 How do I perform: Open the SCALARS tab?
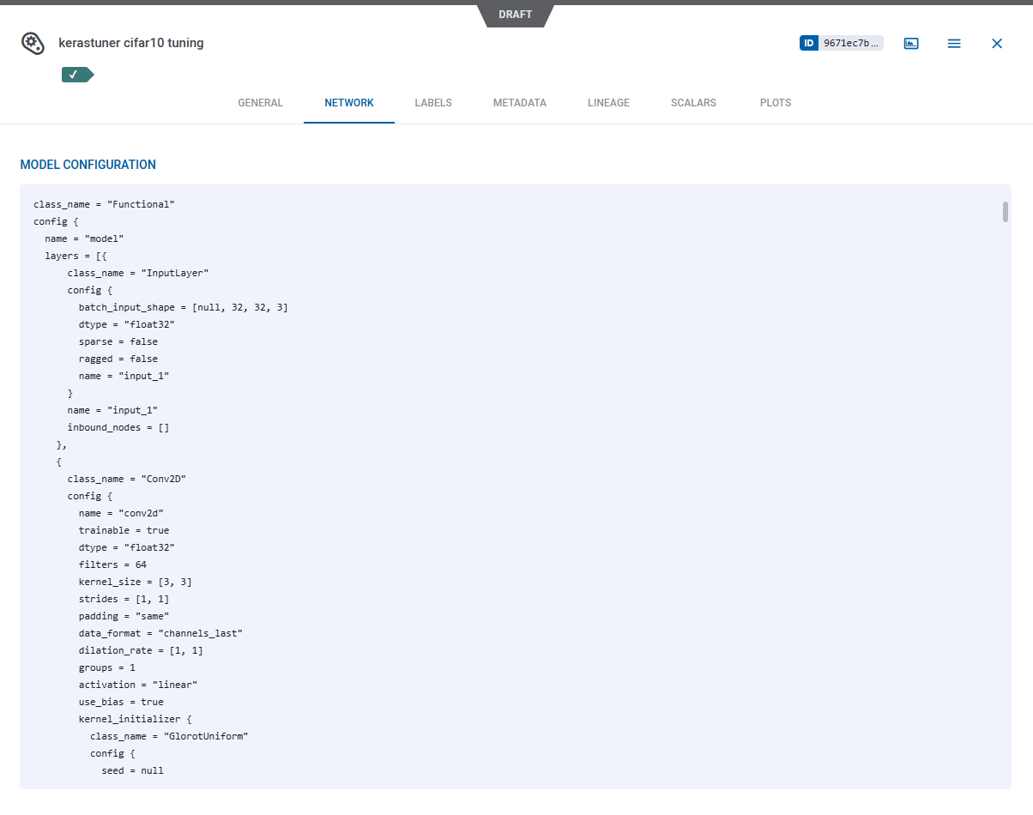pyautogui.click(x=693, y=103)
